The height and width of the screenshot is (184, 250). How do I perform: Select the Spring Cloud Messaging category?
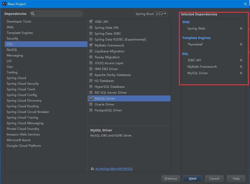(46, 123)
